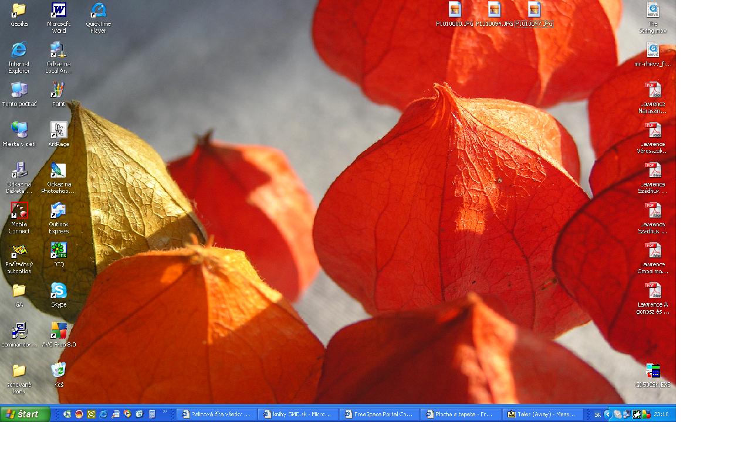Select the Microsoft Word shortcut

pos(59,11)
